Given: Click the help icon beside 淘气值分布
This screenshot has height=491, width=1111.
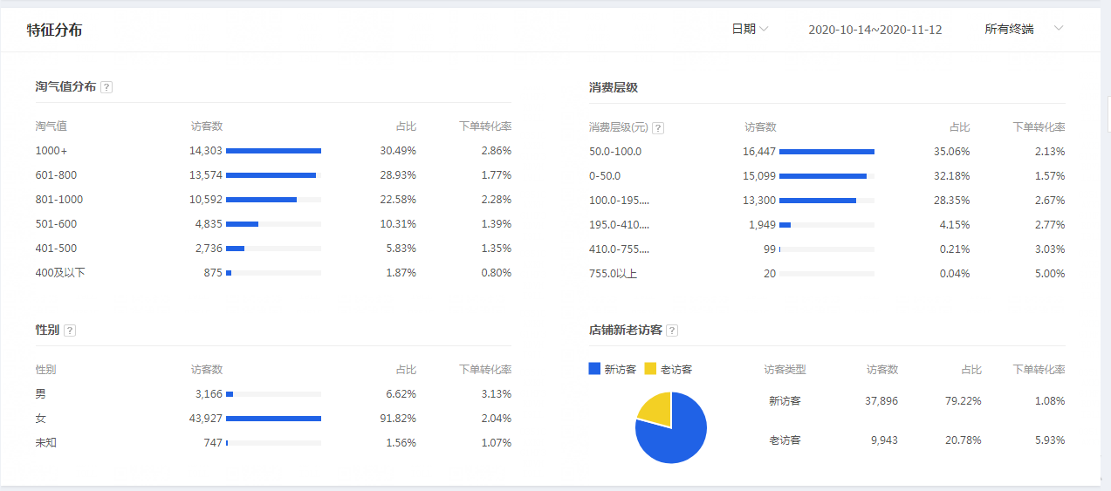Looking at the screenshot, I should point(106,87).
